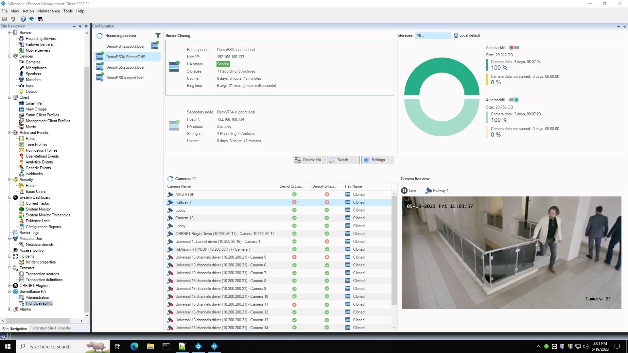Expand the ORBNET Plugins node

click(x=10, y=286)
